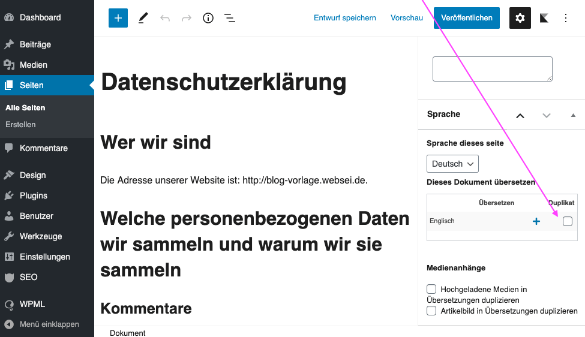The height and width of the screenshot is (337, 585).
Task: Open the Kadence panel icon
Action: 544,18
